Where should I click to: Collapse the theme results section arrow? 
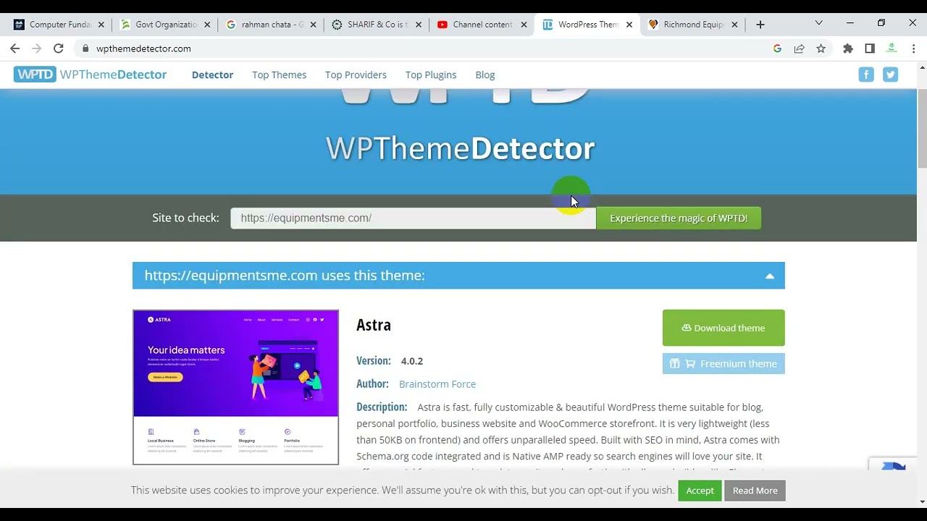click(770, 276)
